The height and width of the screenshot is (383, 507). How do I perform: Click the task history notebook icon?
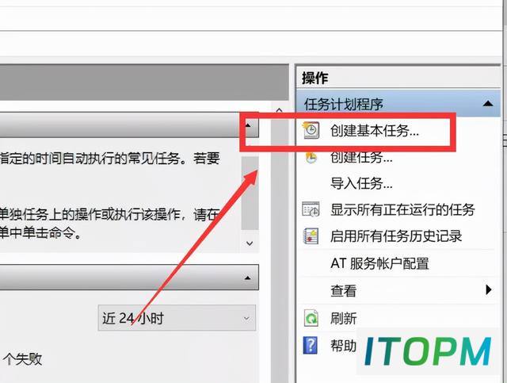click(311, 236)
